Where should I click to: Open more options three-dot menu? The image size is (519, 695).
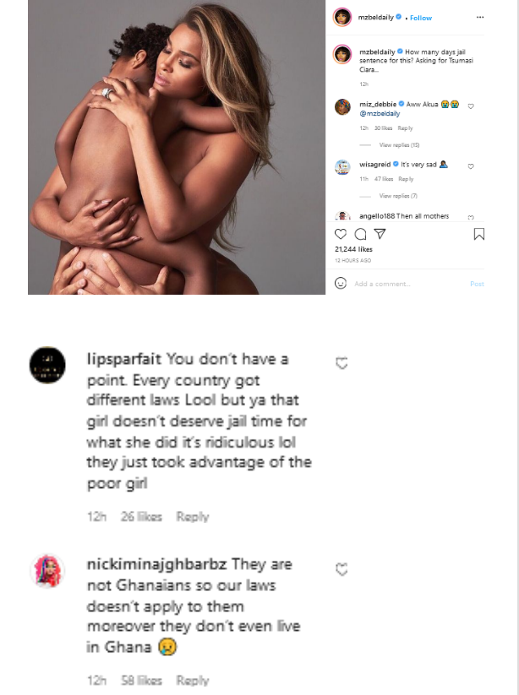coord(479,17)
